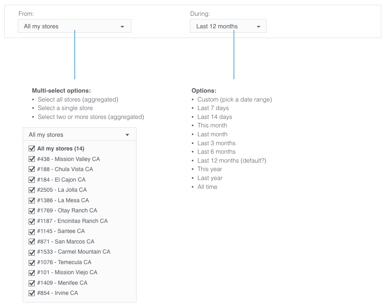The image size is (387, 307).
Task: Open the During 'Last 12 months' dropdown
Action: tap(228, 26)
